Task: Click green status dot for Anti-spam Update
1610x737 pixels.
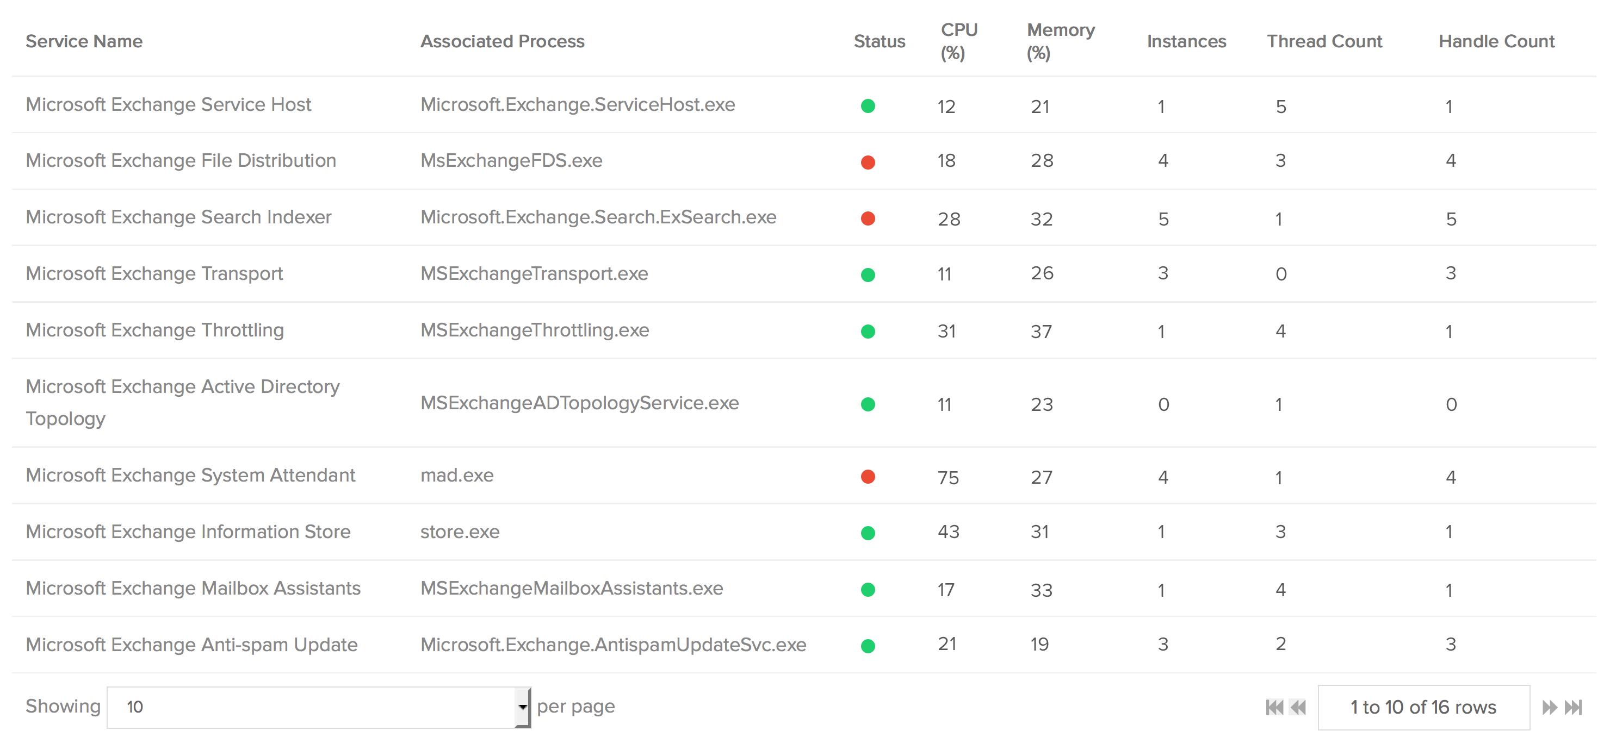Action: [x=868, y=645]
